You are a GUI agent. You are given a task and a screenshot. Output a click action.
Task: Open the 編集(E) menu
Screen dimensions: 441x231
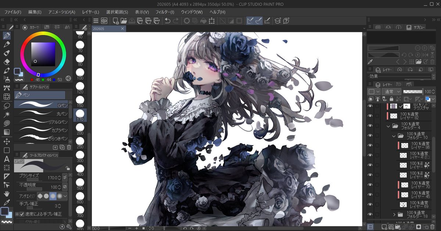[35, 12]
